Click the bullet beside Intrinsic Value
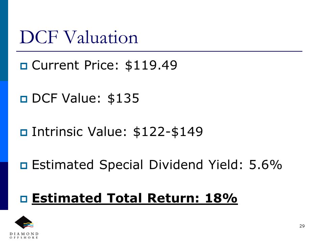Image resolution: width=324 pixels, height=243 pixels. tap(24, 132)
